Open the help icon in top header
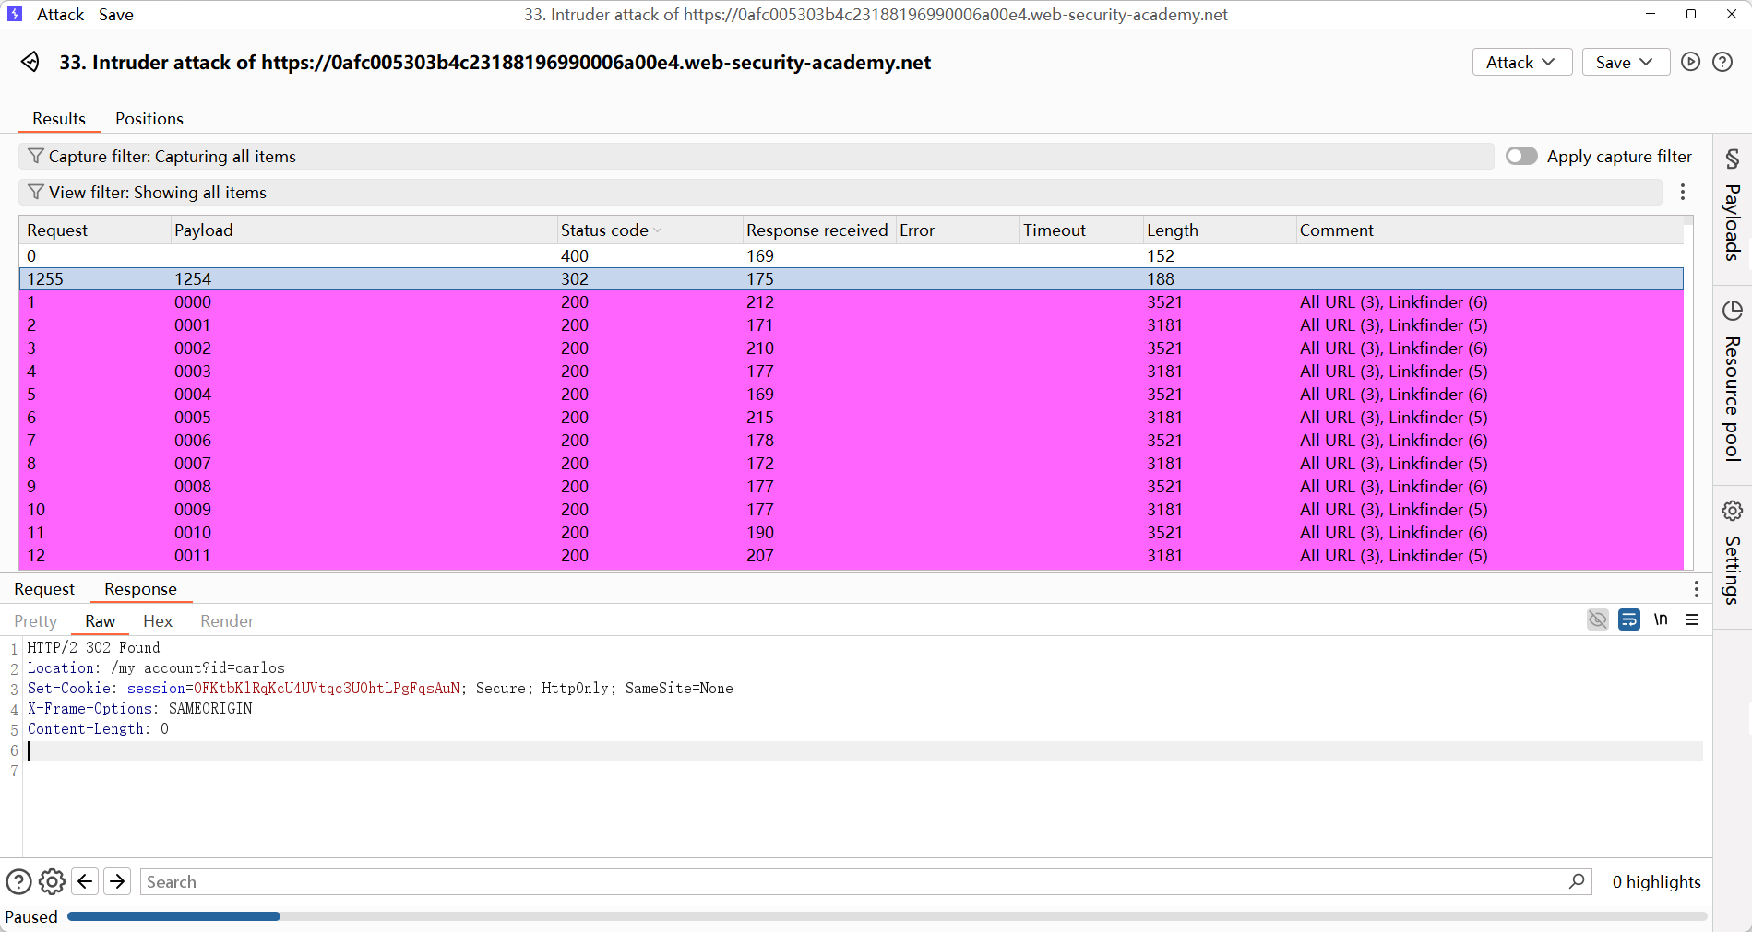 pos(1722,62)
